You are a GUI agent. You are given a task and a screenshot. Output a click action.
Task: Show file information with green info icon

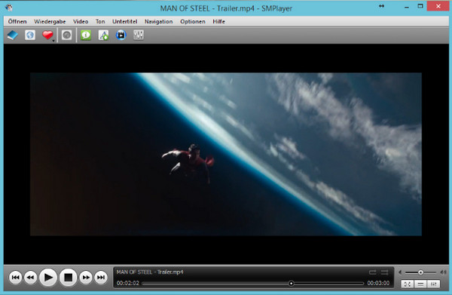[86, 35]
